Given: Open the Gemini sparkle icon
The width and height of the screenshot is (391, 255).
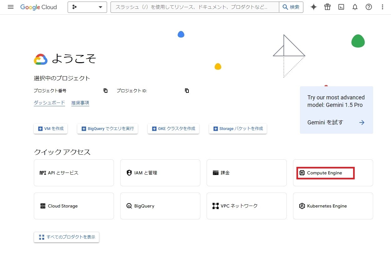Looking at the screenshot, I should [314, 7].
